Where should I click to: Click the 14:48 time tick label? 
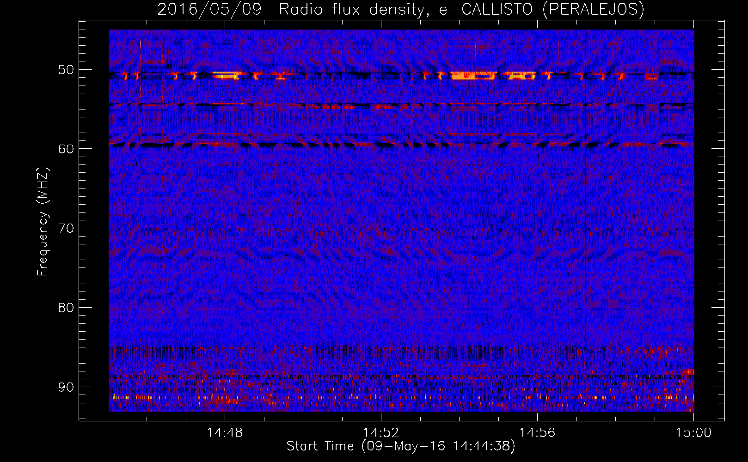coord(225,433)
